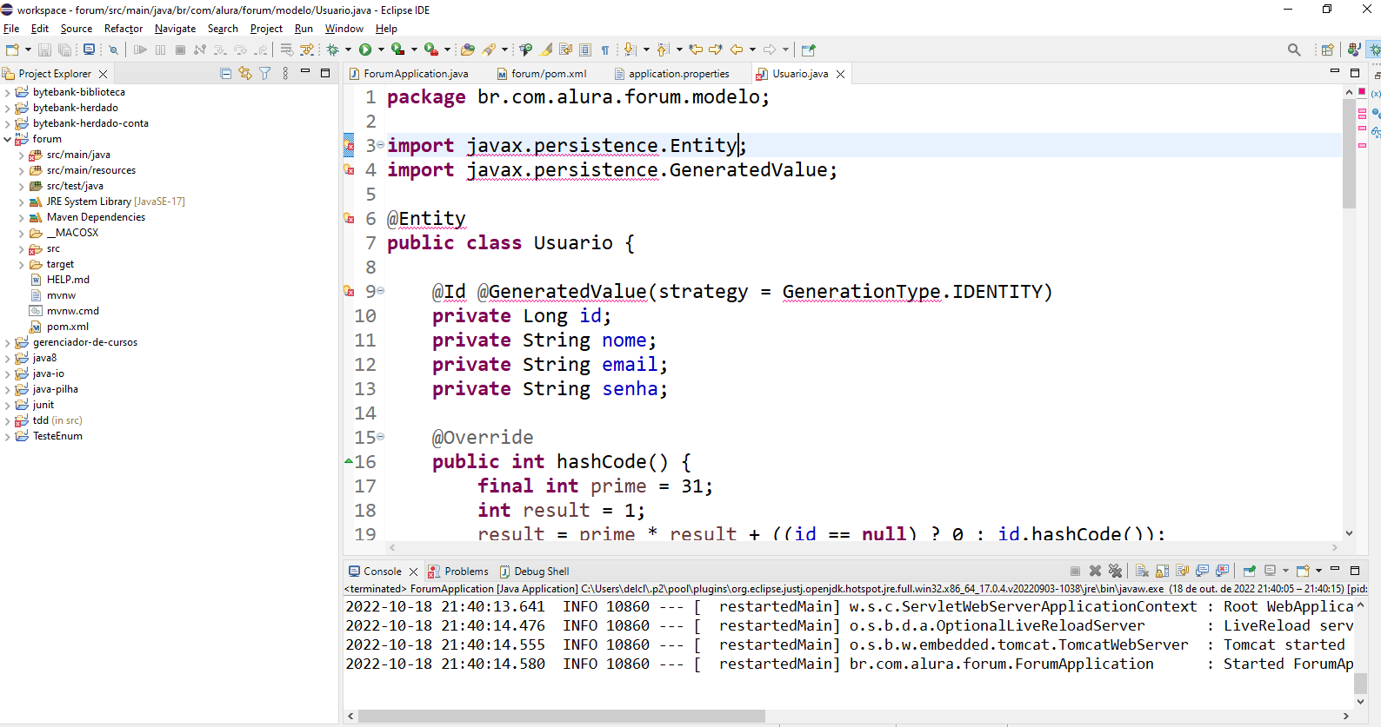1381x727 pixels.
Task: Open the Source menu
Action: click(77, 29)
